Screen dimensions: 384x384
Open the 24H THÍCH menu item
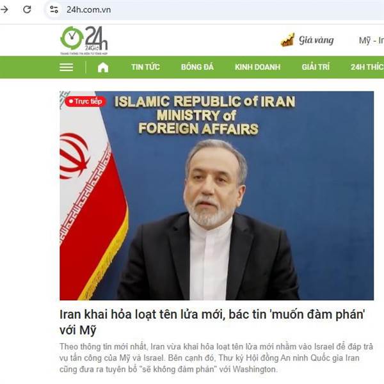point(367,67)
